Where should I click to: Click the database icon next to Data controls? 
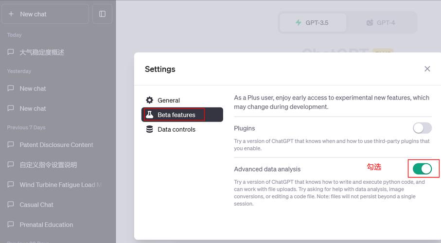pos(150,129)
